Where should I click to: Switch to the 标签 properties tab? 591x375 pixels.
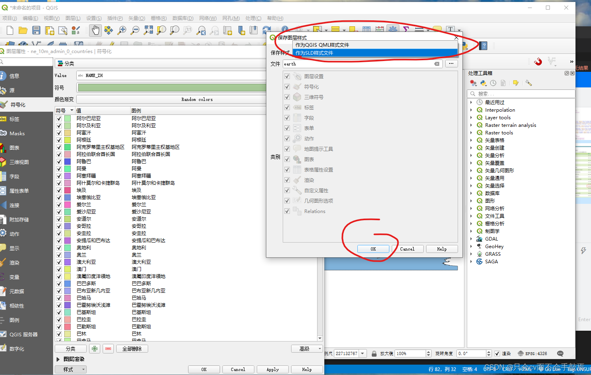click(x=26, y=119)
